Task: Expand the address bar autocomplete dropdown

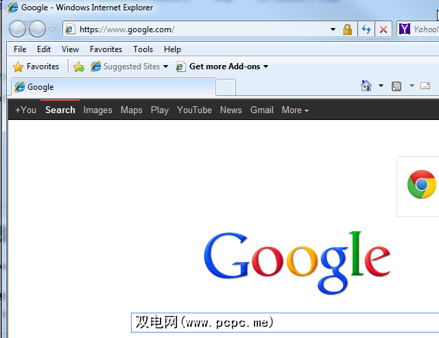Action: pyautogui.click(x=333, y=29)
